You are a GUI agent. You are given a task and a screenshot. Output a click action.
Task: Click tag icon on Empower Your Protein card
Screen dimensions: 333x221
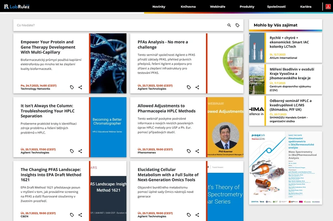coord(72,87)
